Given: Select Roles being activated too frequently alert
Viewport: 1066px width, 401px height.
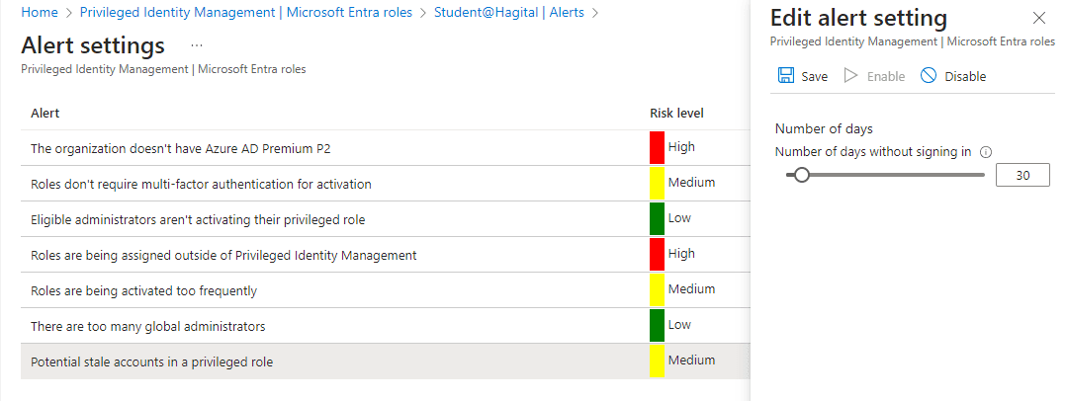Looking at the screenshot, I should click(143, 290).
